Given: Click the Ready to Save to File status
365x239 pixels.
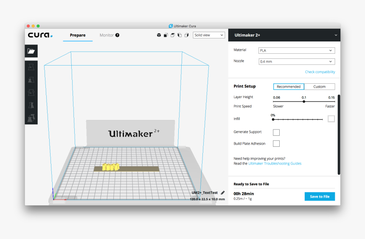Looking at the screenshot, I should pyautogui.click(x=251, y=184).
